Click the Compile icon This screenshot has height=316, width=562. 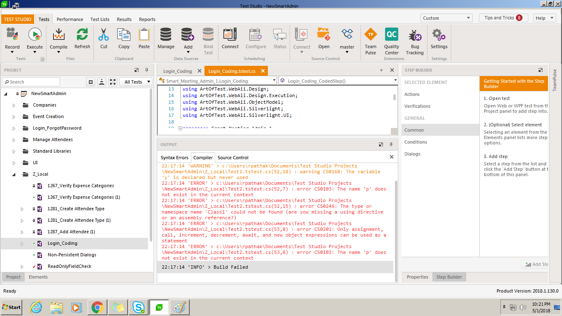pyautogui.click(x=59, y=35)
